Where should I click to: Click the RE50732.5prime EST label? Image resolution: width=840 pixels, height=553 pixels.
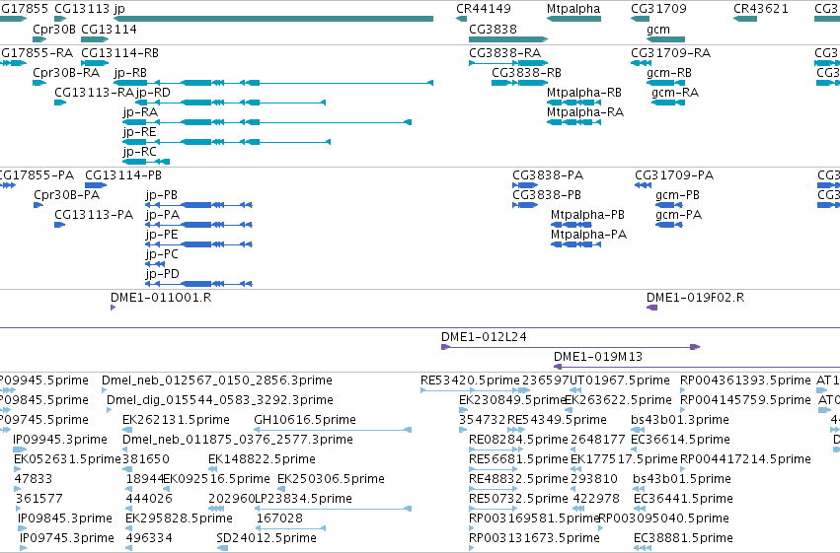coord(518,499)
